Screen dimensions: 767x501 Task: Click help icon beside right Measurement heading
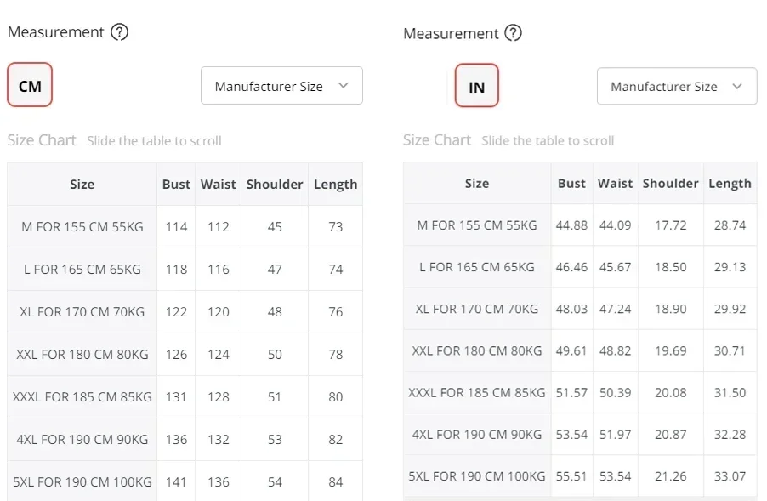pyautogui.click(x=513, y=33)
